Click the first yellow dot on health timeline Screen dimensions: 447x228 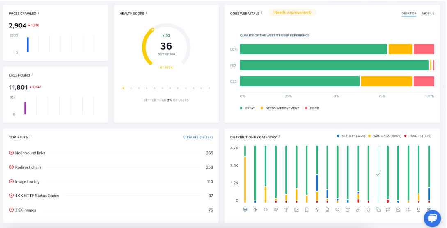(123, 88)
